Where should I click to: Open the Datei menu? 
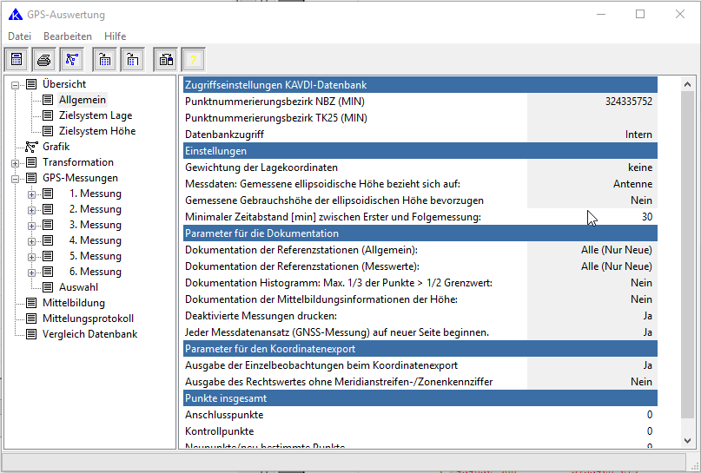click(x=19, y=36)
